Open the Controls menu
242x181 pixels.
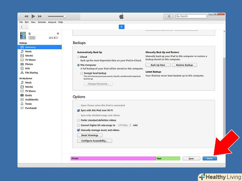point(42,22)
